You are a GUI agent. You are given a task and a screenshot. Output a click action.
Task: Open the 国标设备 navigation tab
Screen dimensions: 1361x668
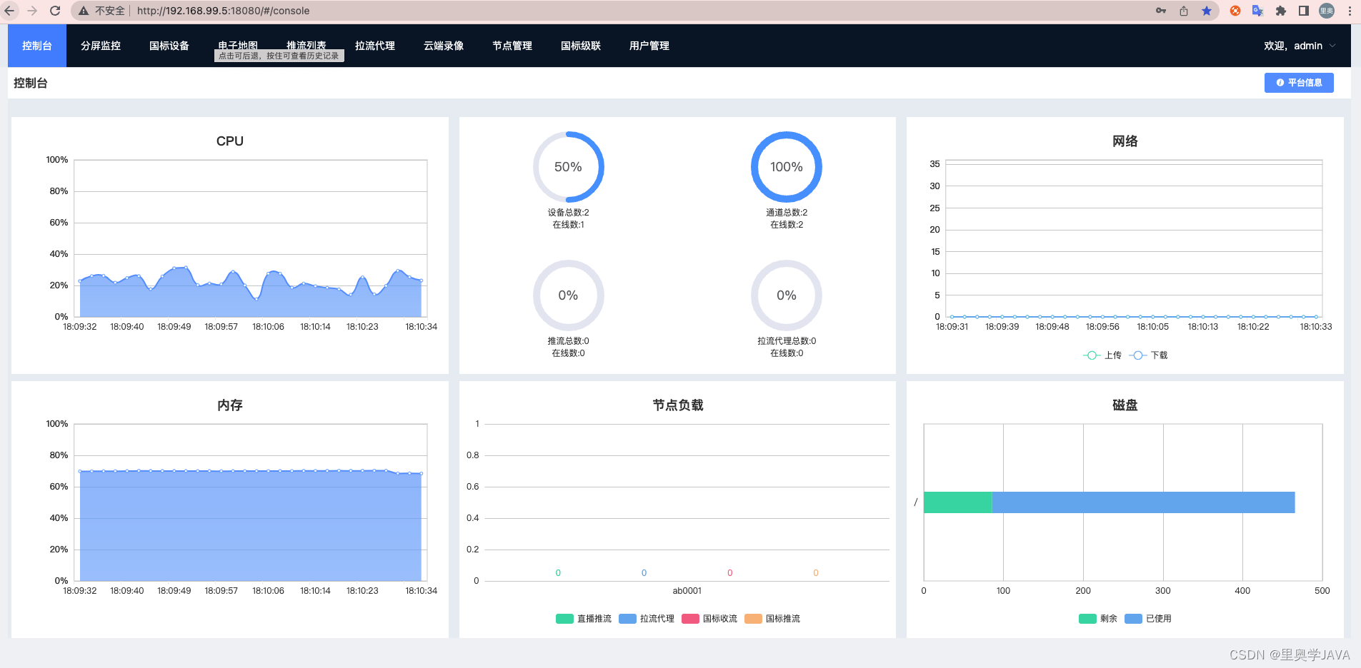[169, 46]
